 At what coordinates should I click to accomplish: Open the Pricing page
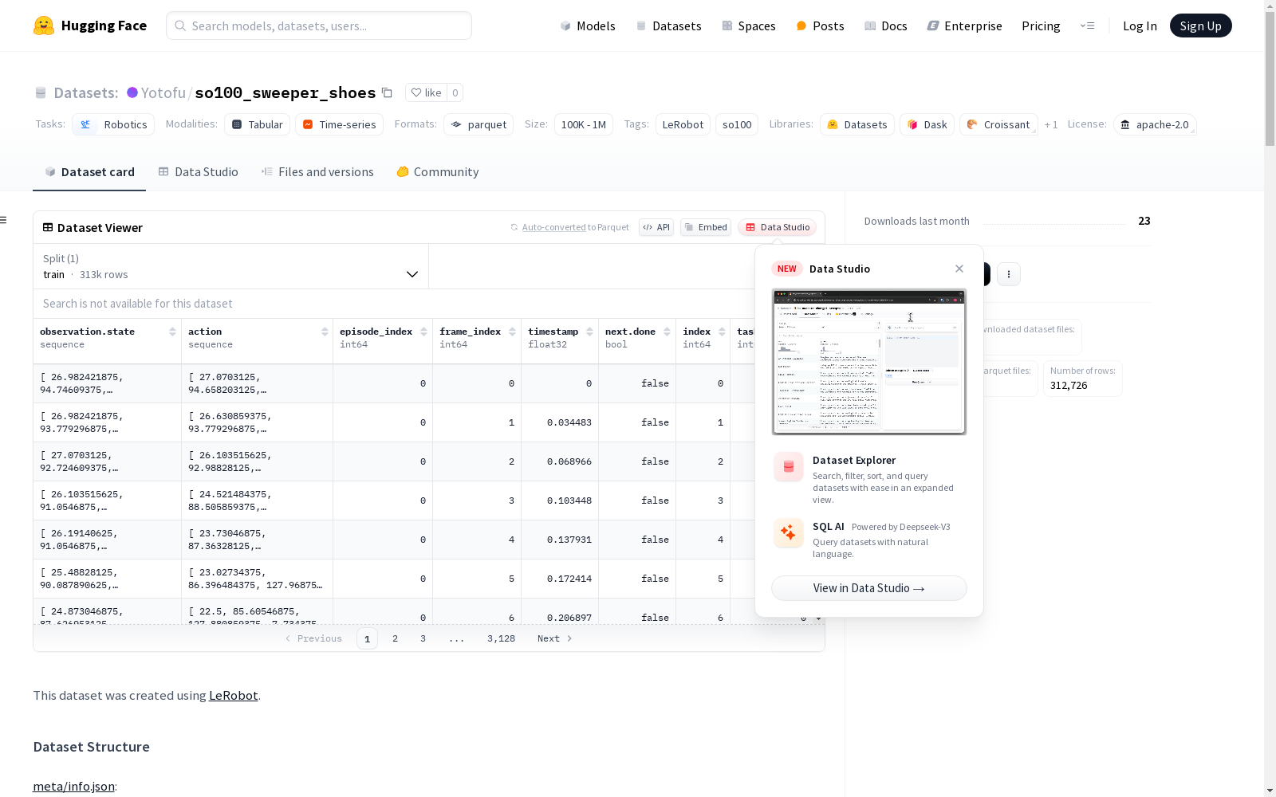point(1041,26)
